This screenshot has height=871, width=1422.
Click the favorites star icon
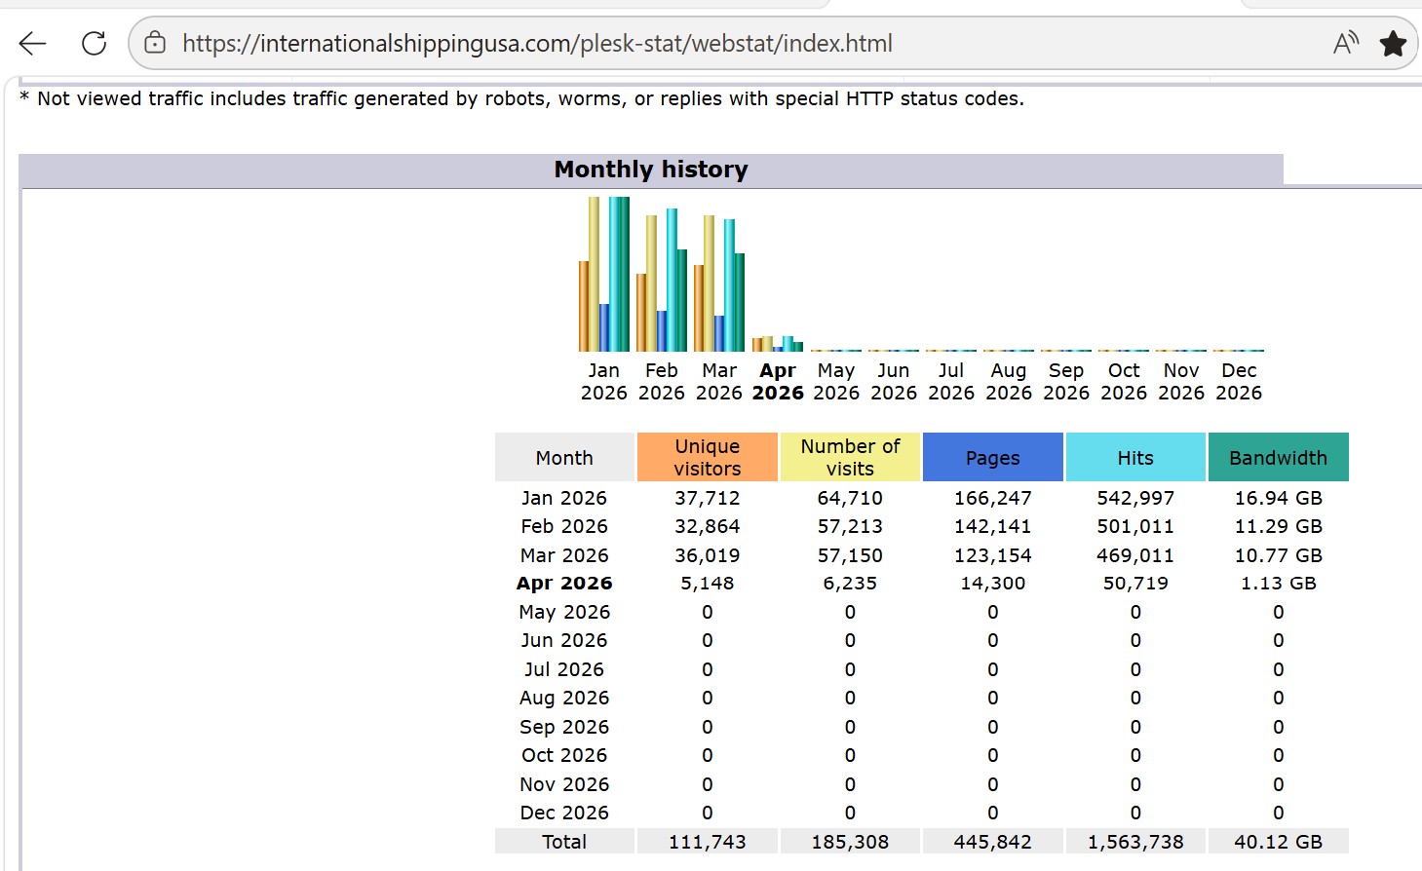pos(1393,43)
